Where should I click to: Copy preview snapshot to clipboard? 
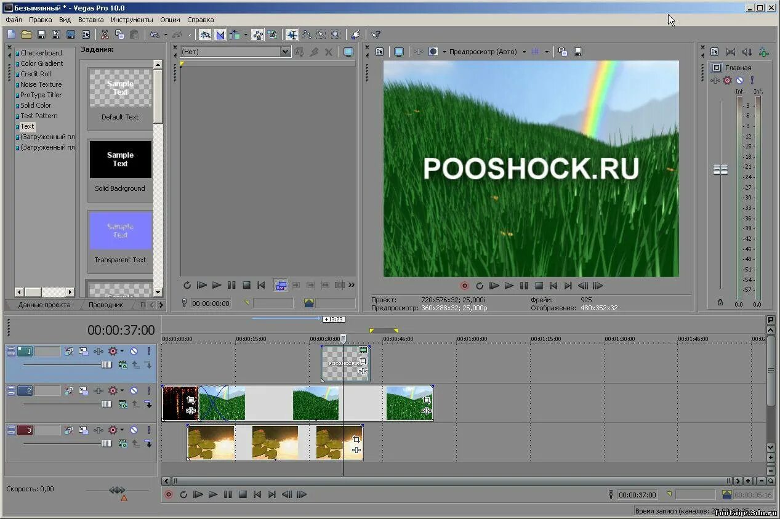click(x=563, y=52)
